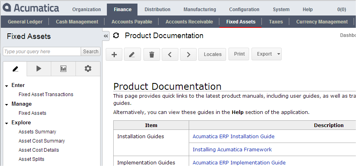Open Asset Cost Summary
This screenshot has height=166, width=356.
[x=42, y=141]
